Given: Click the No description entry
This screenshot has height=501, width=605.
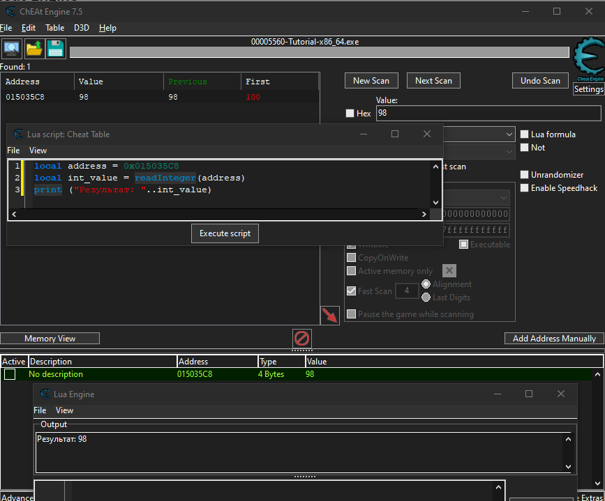Looking at the screenshot, I should tap(56, 373).
